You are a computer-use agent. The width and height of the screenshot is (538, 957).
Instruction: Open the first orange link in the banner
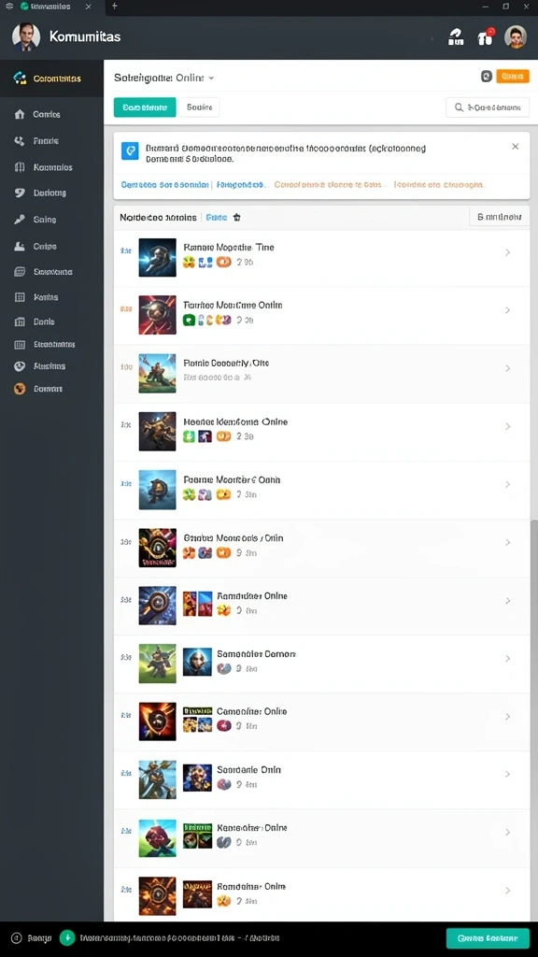[x=330, y=184]
